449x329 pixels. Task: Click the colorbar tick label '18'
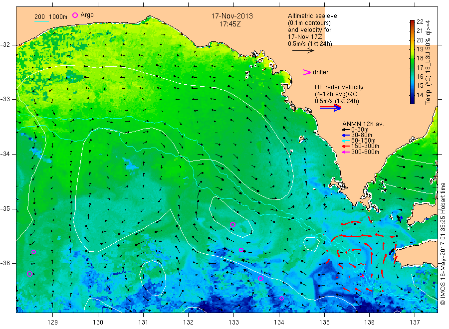[420, 58]
